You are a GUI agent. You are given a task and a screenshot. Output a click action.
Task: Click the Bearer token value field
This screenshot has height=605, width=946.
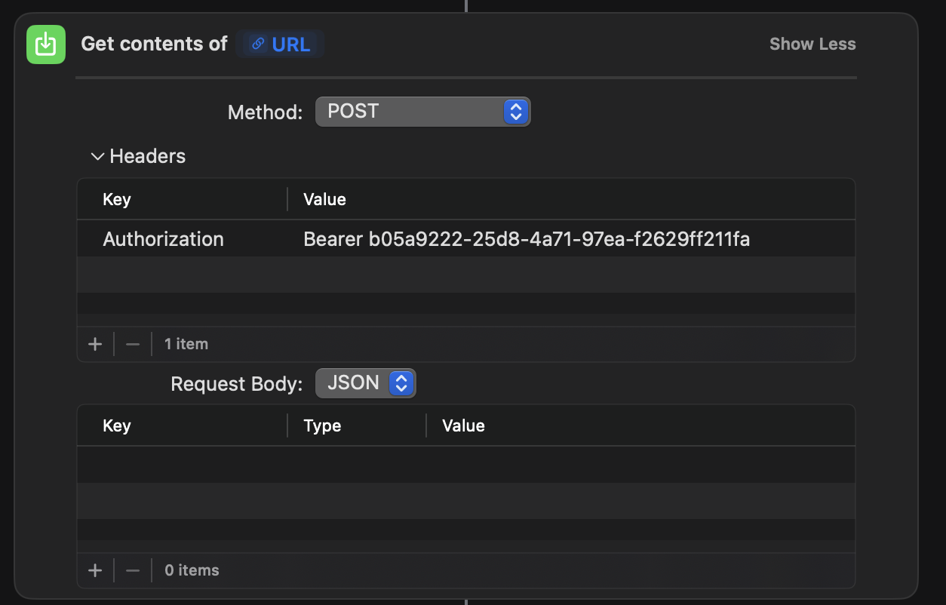[x=526, y=239]
